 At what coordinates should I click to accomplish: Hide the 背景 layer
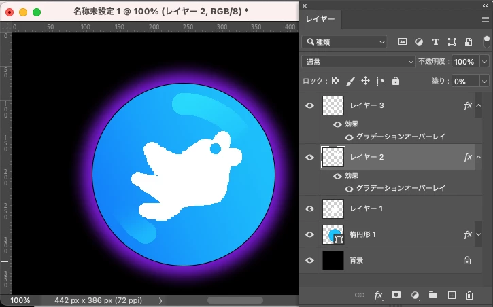[309, 260]
